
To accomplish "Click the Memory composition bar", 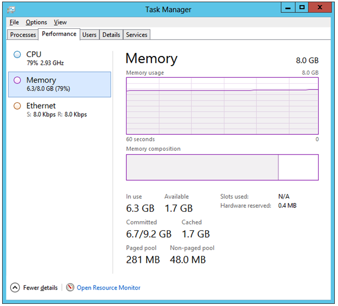I will pos(222,167).
